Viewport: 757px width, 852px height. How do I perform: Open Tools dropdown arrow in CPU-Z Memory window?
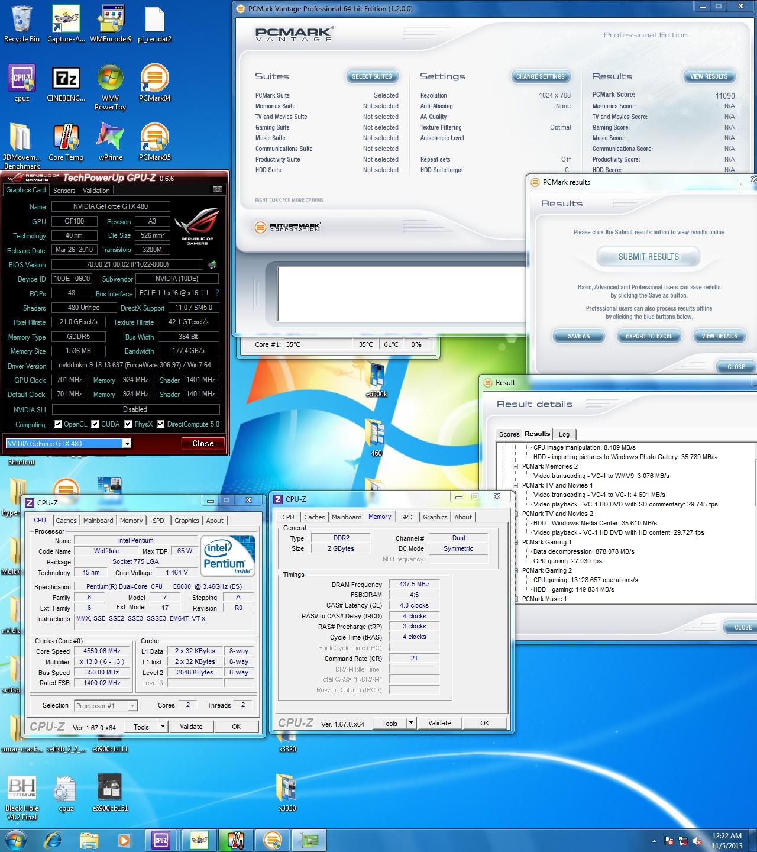click(x=412, y=723)
